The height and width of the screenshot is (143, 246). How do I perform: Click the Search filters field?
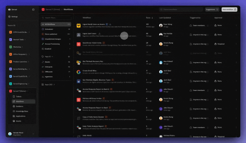56,18
